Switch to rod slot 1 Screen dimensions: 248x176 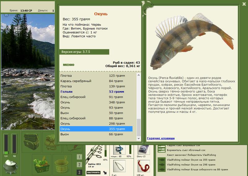tap(79, 157)
